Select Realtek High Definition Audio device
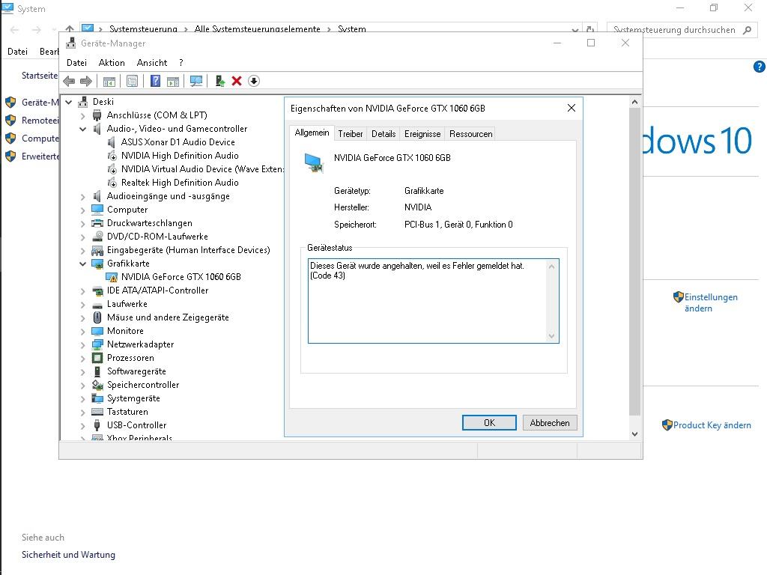Screen dimensions: 767x575 click(x=180, y=183)
